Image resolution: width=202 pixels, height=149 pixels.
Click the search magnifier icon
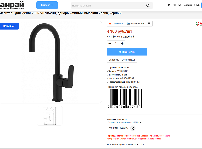[148, 5]
